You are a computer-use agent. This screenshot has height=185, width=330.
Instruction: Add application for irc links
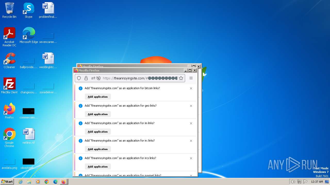98,149
